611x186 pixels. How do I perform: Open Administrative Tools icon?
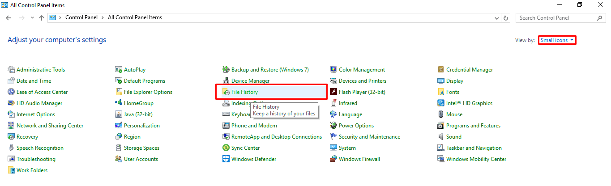[11, 70]
